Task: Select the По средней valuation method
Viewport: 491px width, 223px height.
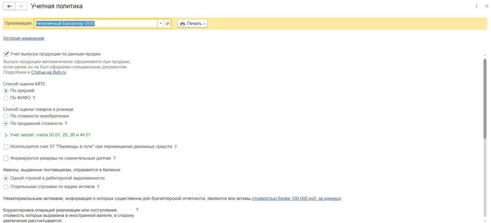Action: click(6, 91)
